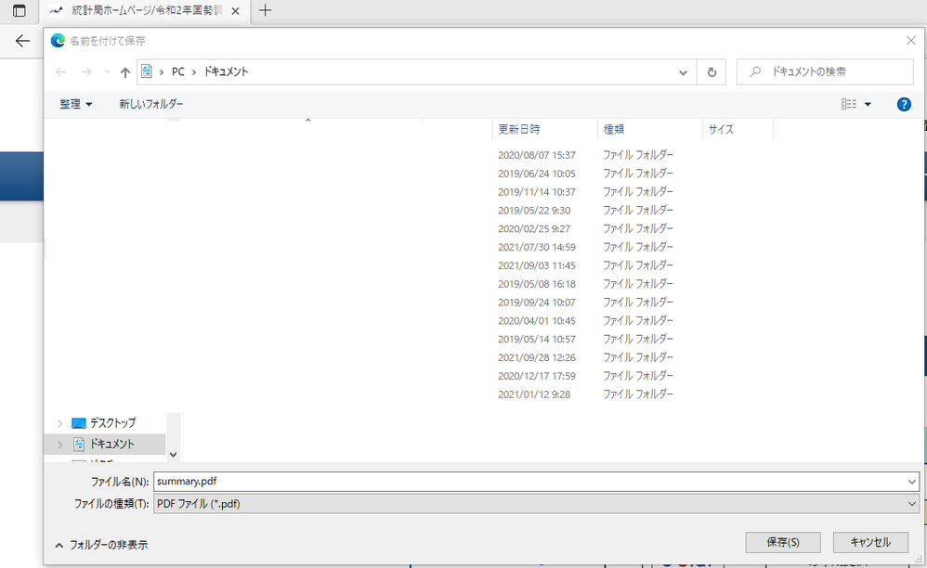
Task: Select the folder dated 2021/09/28 12:26
Action: pyautogui.click(x=536, y=358)
